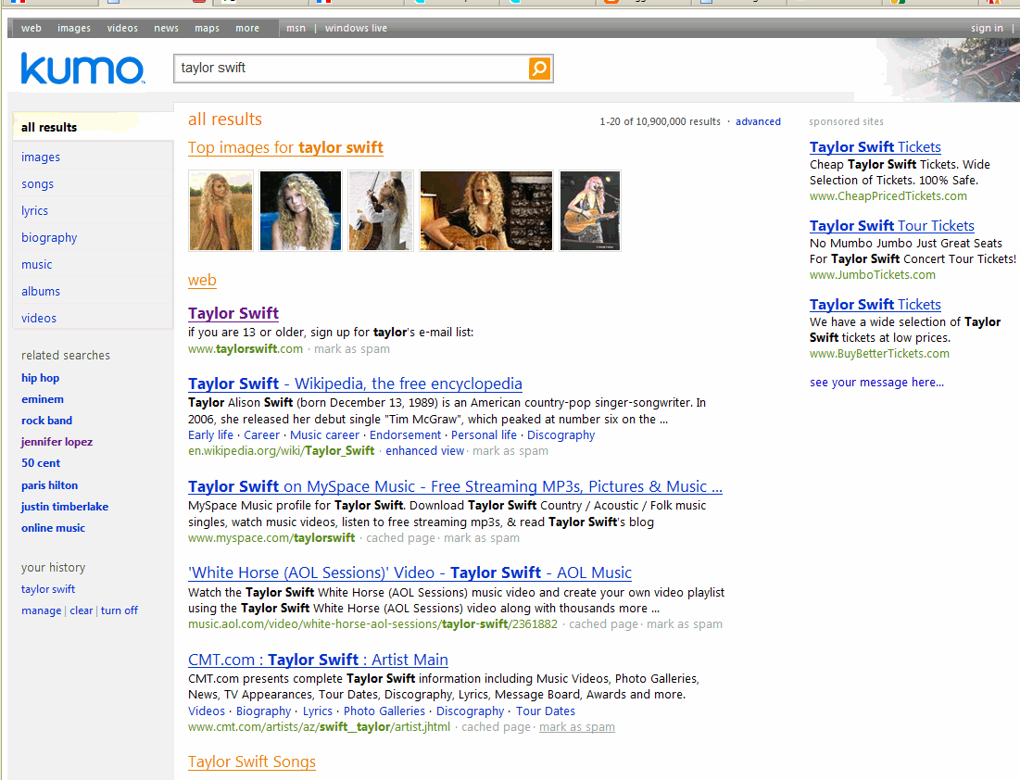Click clear history link
The height and width of the screenshot is (780, 1020).
click(x=82, y=610)
